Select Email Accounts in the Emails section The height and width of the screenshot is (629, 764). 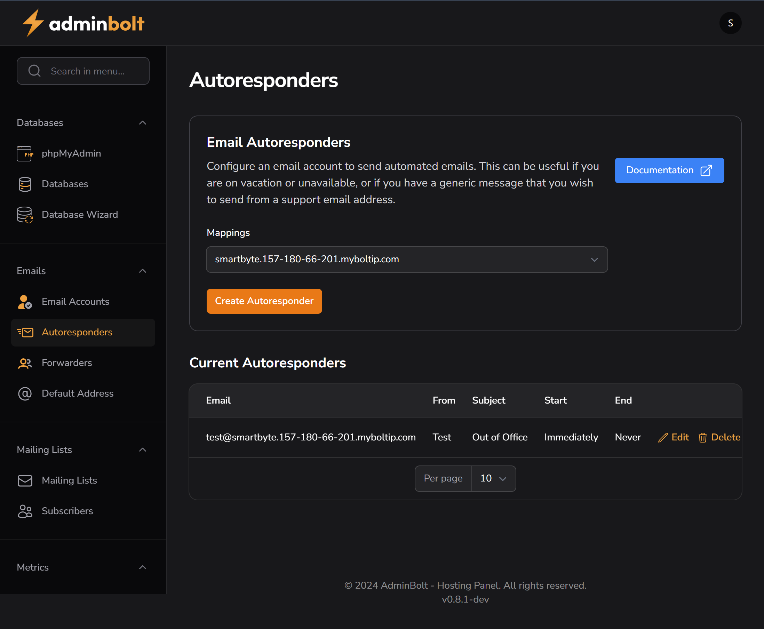click(x=75, y=301)
